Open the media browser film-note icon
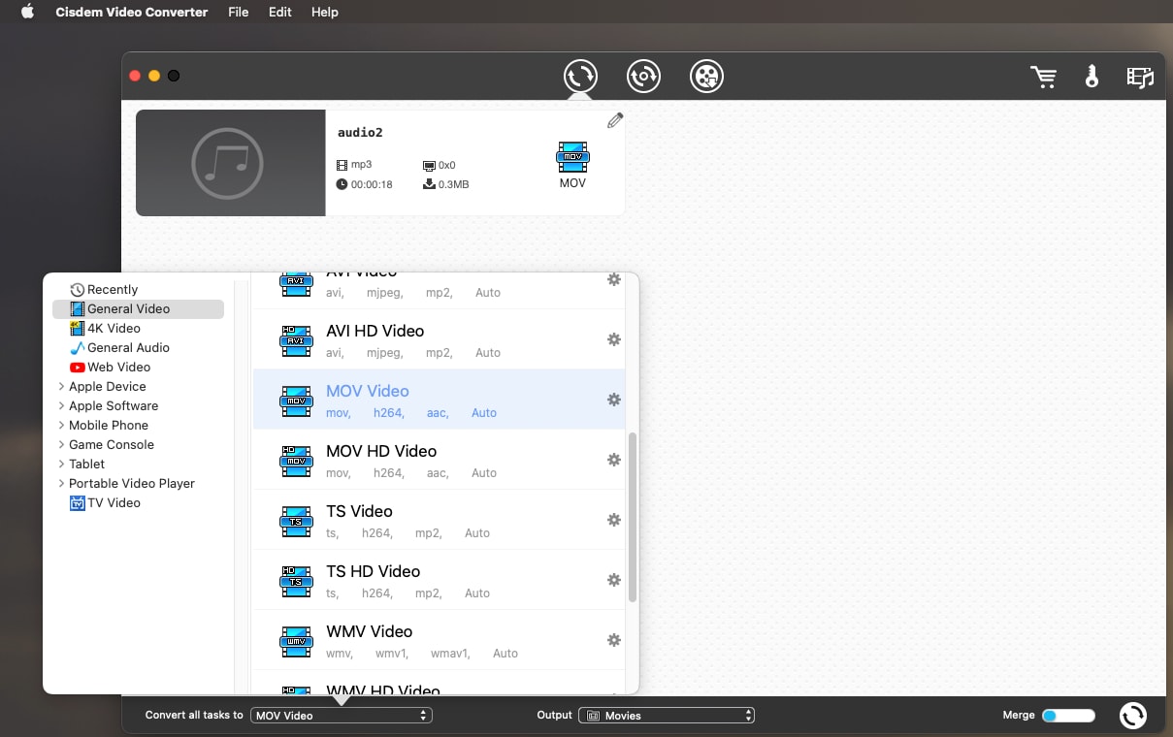Screen dimensions: 1173x737 [1140, 78]
